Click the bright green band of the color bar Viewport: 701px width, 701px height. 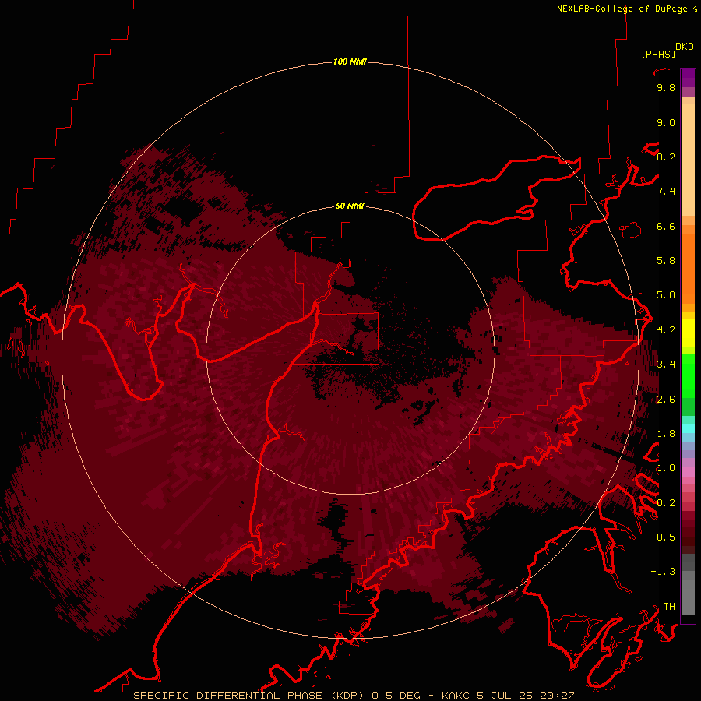pos(688,376)
